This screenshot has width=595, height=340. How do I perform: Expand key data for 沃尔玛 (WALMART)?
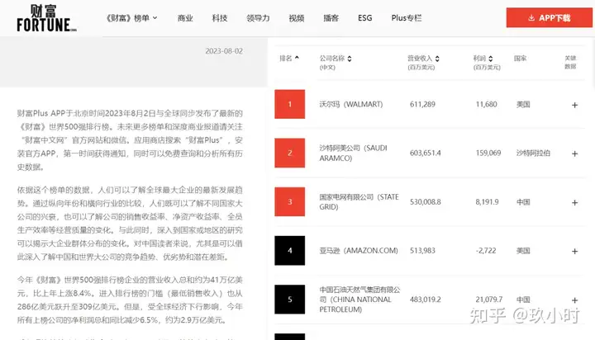click(x=575, y=105)
